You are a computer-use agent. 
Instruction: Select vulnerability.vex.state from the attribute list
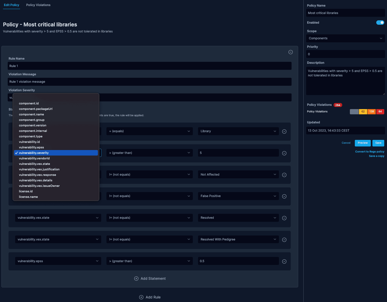34,164
